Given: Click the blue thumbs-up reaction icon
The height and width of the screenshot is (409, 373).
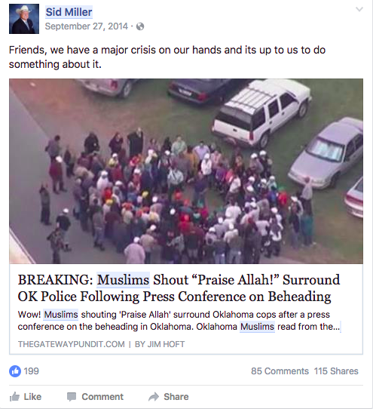Looking at the screenshot, I should (15, 371).
